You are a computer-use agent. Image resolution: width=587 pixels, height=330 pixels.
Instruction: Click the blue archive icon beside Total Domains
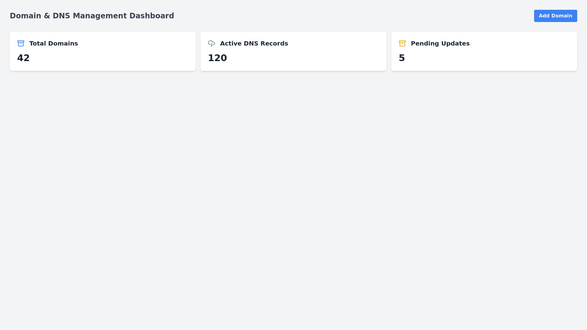pos(21,43)
